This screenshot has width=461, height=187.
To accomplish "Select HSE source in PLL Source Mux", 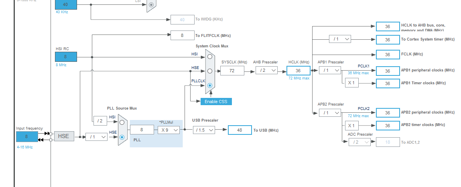I will pyautogui.click(x=122, y=137).
